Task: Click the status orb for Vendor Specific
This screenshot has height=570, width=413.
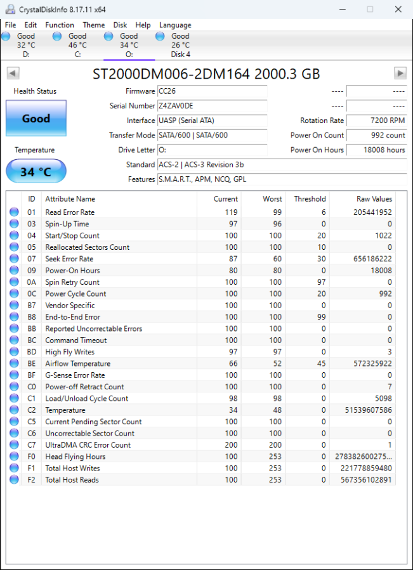Action: point(14,305)
